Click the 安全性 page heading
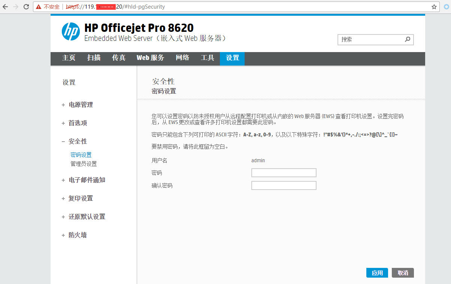This screenshot has width=451, height=284. coord(163,81)
